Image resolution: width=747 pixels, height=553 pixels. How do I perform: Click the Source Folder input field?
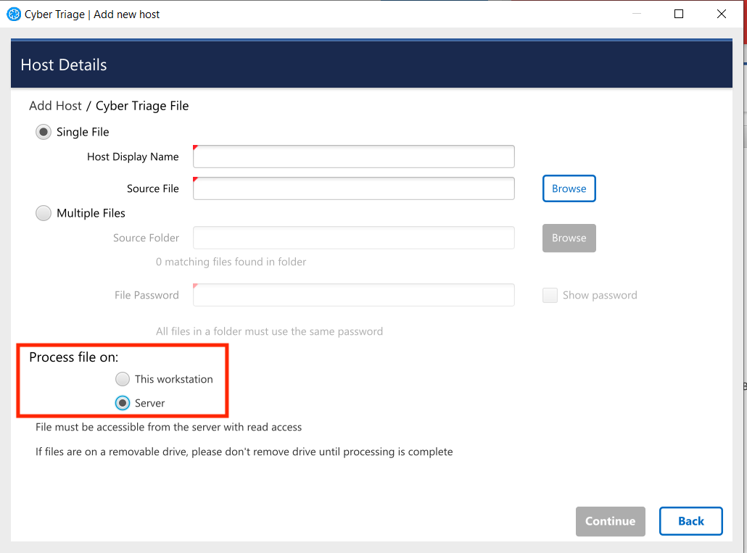(x=353, y=238)
